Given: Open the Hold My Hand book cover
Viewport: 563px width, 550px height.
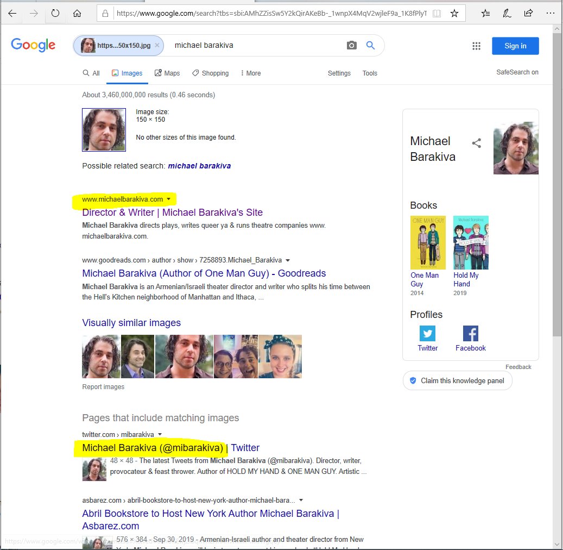Looking at the screenshot, I should click(x=471, y=242).
